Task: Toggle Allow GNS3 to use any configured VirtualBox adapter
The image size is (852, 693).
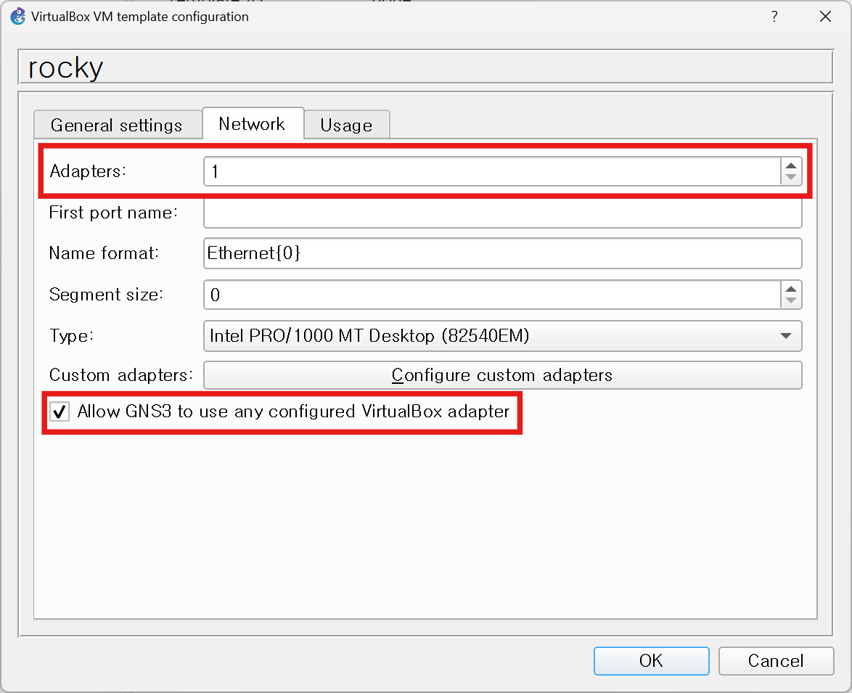Action: pyautogui.click(x=60, y=411)
